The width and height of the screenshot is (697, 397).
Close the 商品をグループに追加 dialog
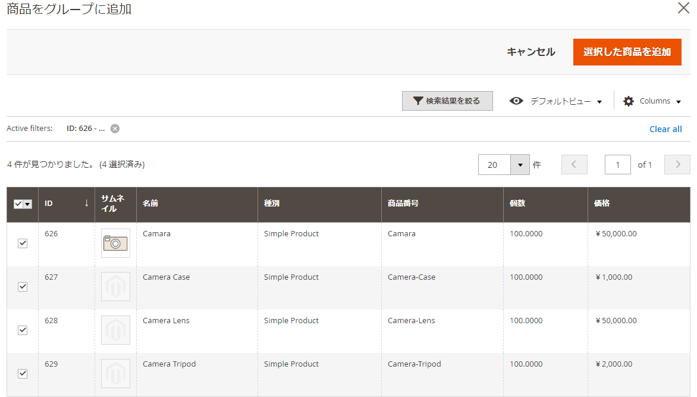pyautogui.click(x=683, y=8)
